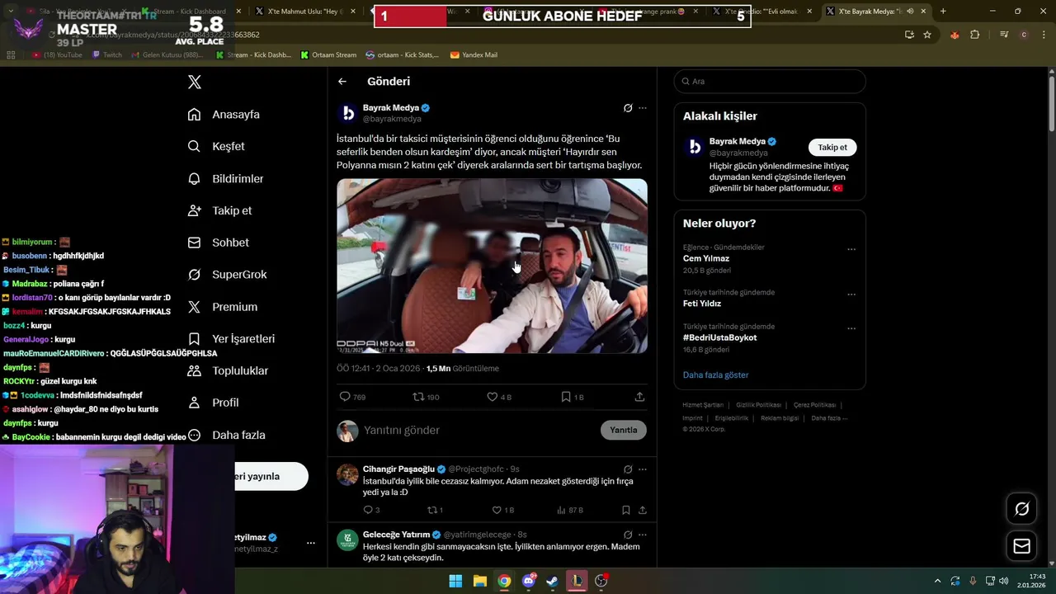Open Yandex Mail bookmark
Image resolution: width=1056 pixels, height=594 pixels.
[474, 54]
